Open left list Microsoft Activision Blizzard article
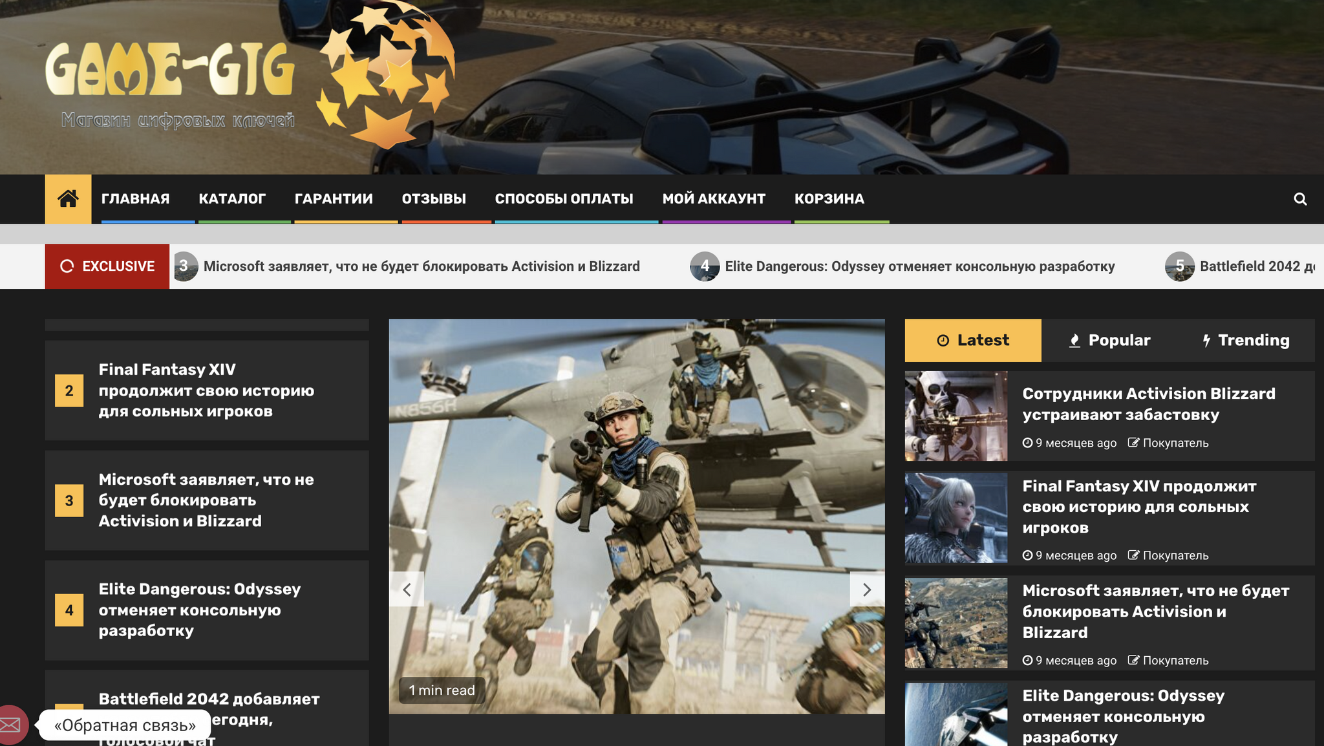 (x=206, y=500)
